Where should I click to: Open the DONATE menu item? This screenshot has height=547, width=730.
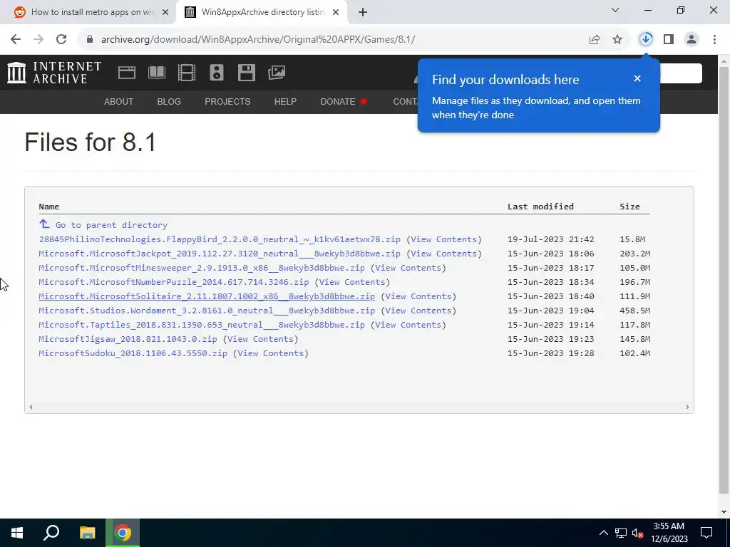click(x=344, y=101)
